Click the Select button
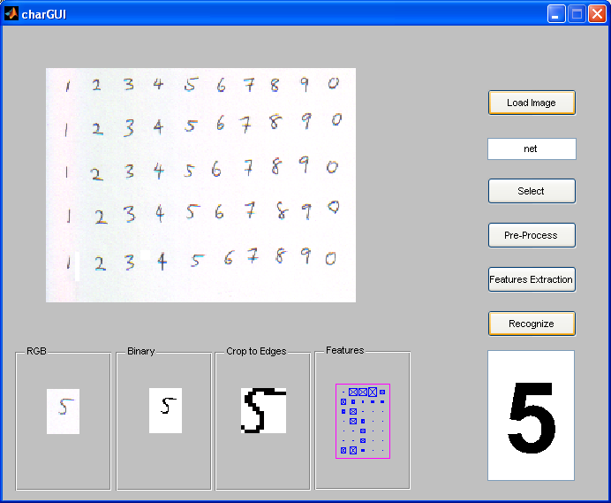This screenshot has width=611, height=503. pos(532,191)
